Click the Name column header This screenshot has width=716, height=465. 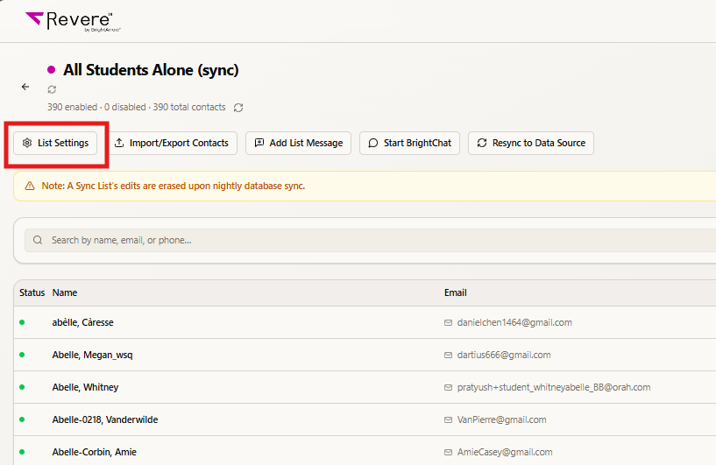[65, 292]
